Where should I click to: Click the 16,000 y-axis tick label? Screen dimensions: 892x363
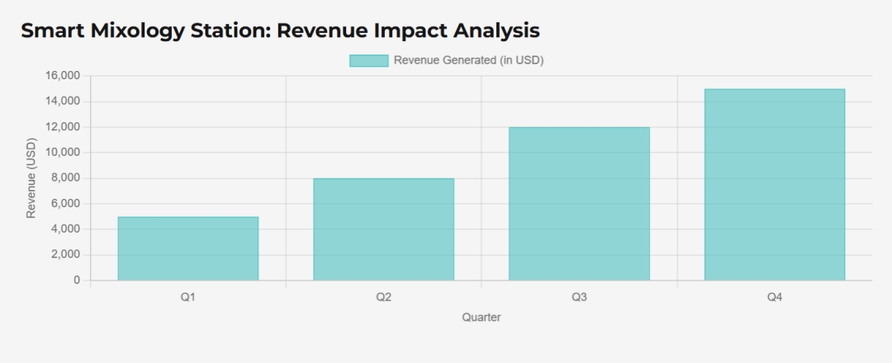pos(62,76)
